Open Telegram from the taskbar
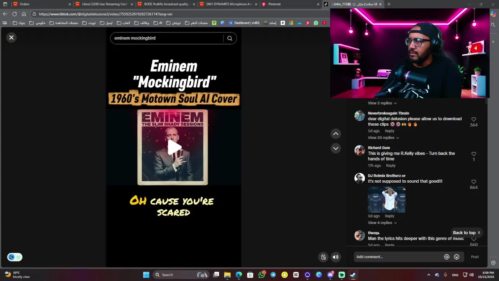The height and width of the screenshot is (281, 499). [x=273, y=275]
